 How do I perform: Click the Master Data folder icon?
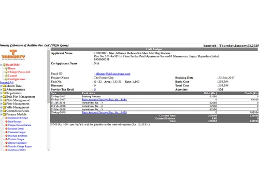[x=5, y=86]
